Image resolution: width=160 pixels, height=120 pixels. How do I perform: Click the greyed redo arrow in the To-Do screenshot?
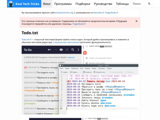[55, 50]
